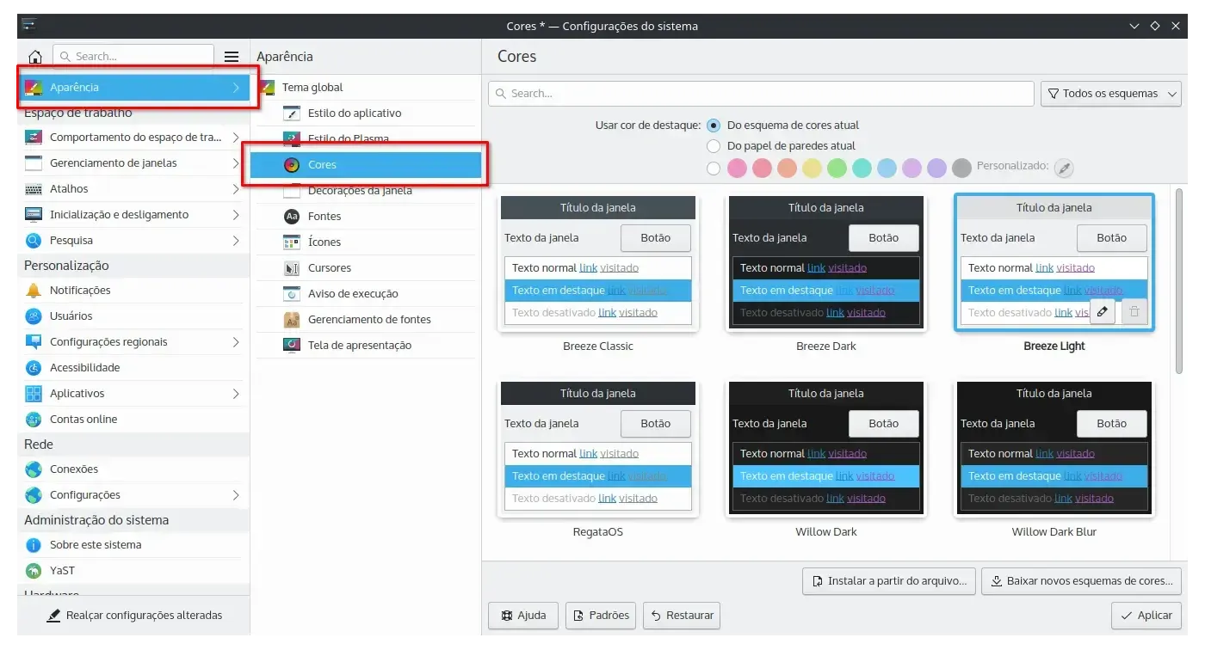
Task: Select 'Do papel de paredes atual' radio
Action: [x=714, y=146]
